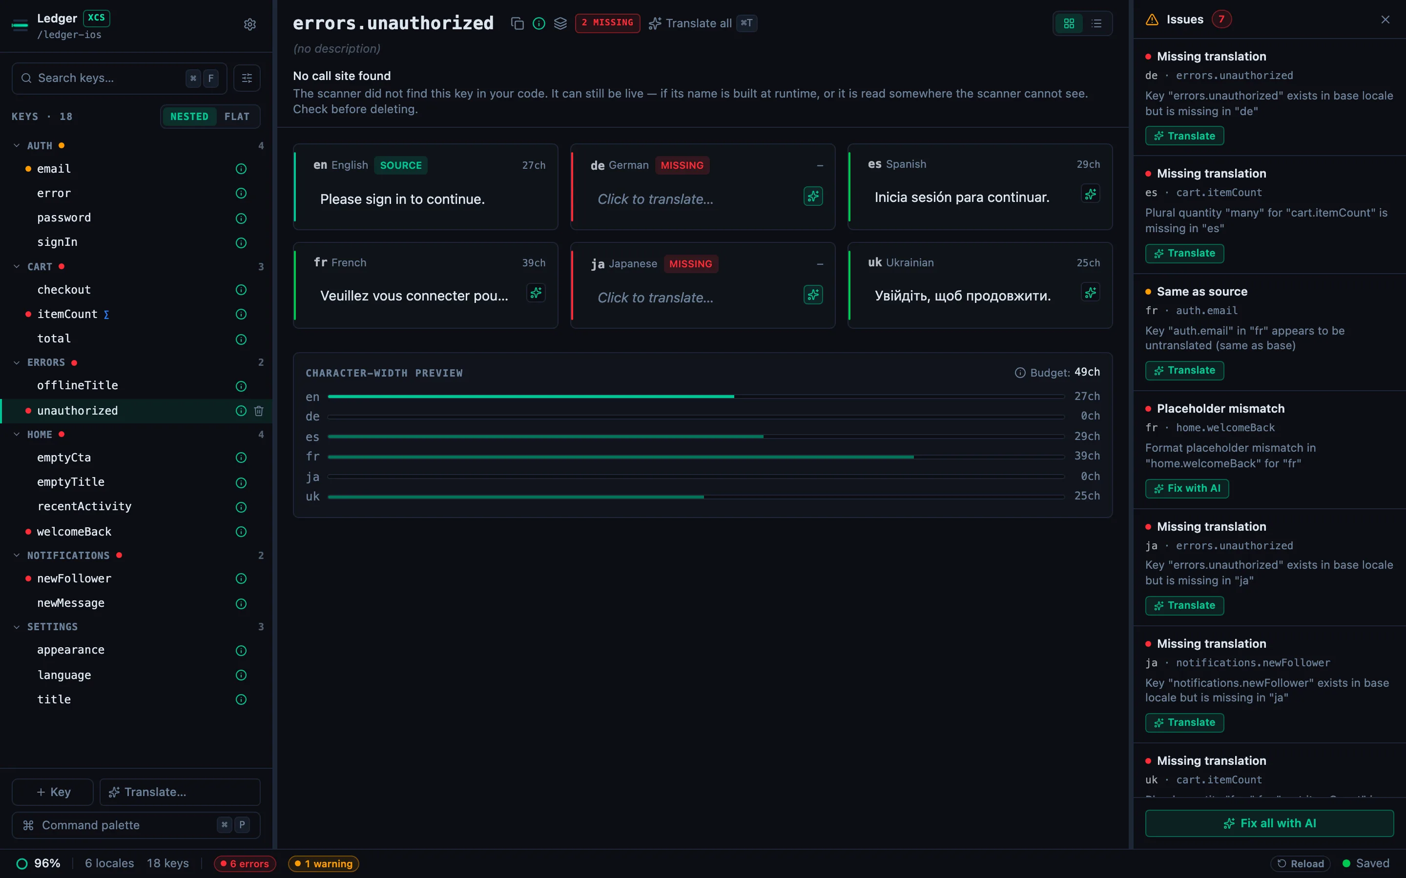
Task: Collapse the HOME key group
Action: [17, 434]
